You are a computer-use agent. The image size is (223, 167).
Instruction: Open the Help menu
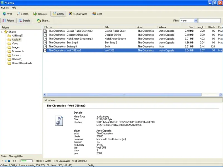tap(14, 8)
